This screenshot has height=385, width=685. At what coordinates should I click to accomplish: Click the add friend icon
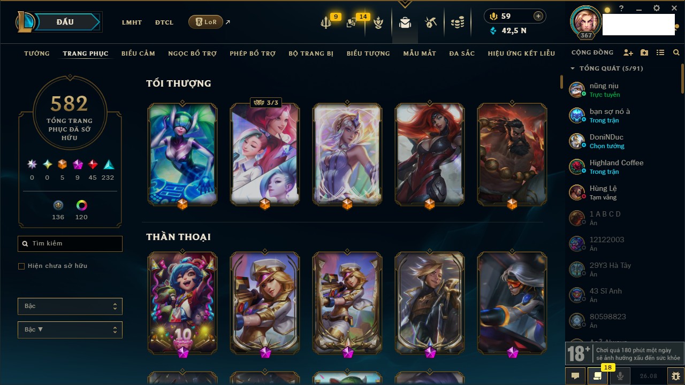click(628, 53)
